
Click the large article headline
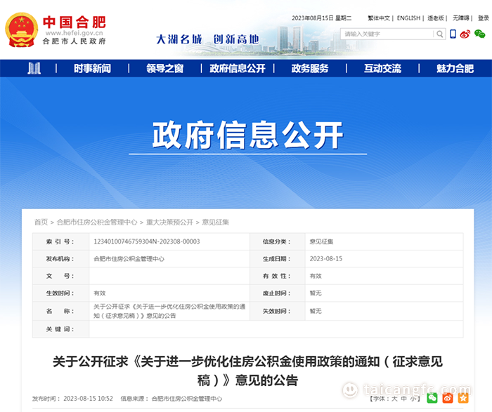247,371
